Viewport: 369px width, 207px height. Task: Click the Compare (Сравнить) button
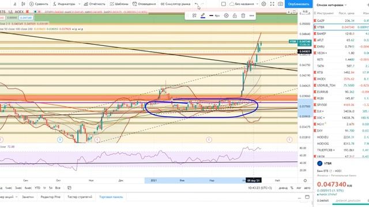39,4
